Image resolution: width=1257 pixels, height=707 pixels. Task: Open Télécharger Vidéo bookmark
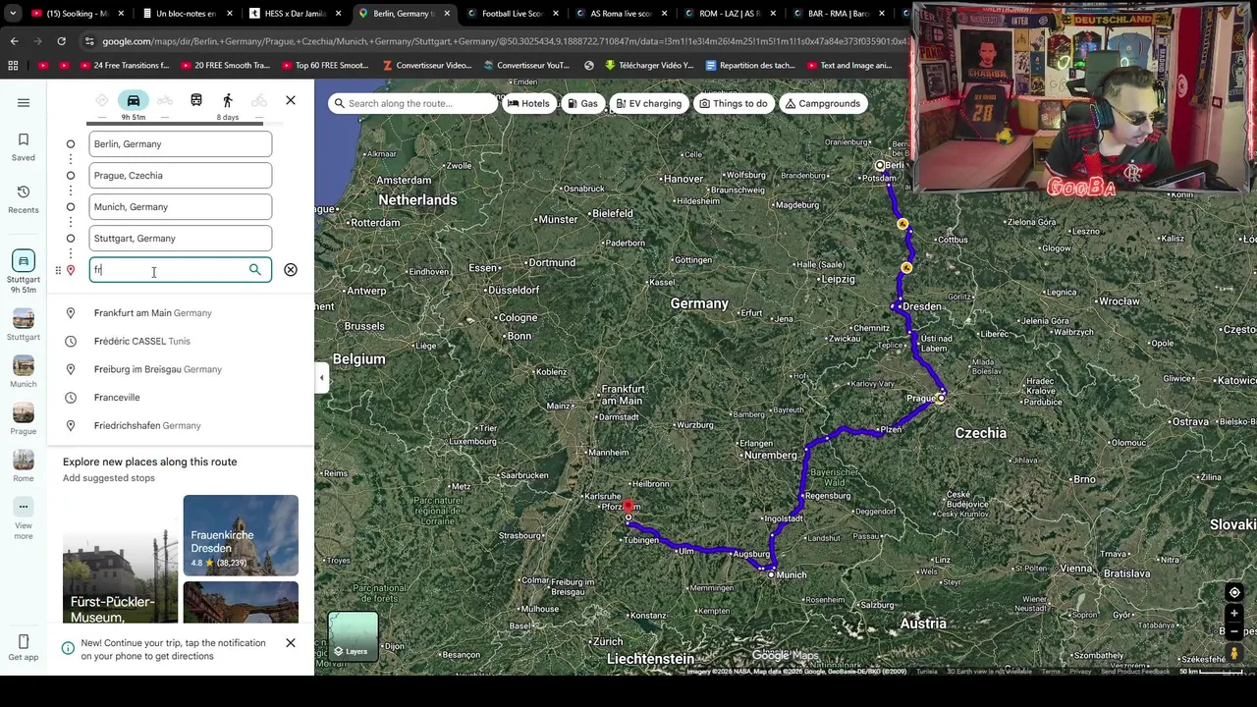648,66
